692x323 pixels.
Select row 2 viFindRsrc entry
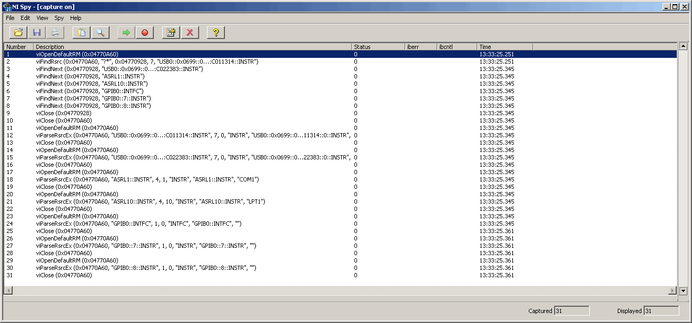[x=340, y=62]
